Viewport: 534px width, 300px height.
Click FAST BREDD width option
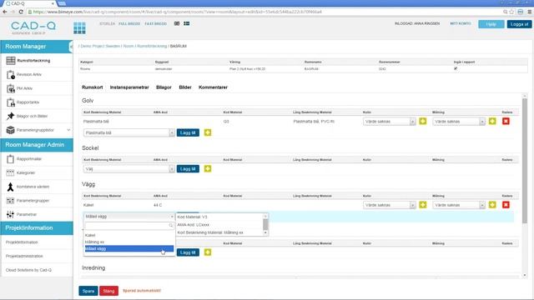(x=156, y=24)
